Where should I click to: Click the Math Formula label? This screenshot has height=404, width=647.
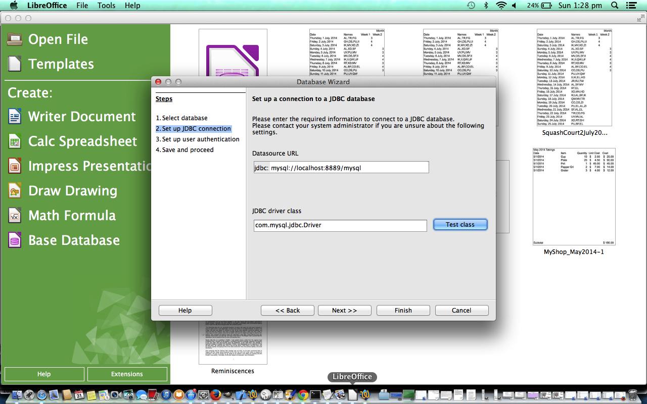[x=72, y=216]
